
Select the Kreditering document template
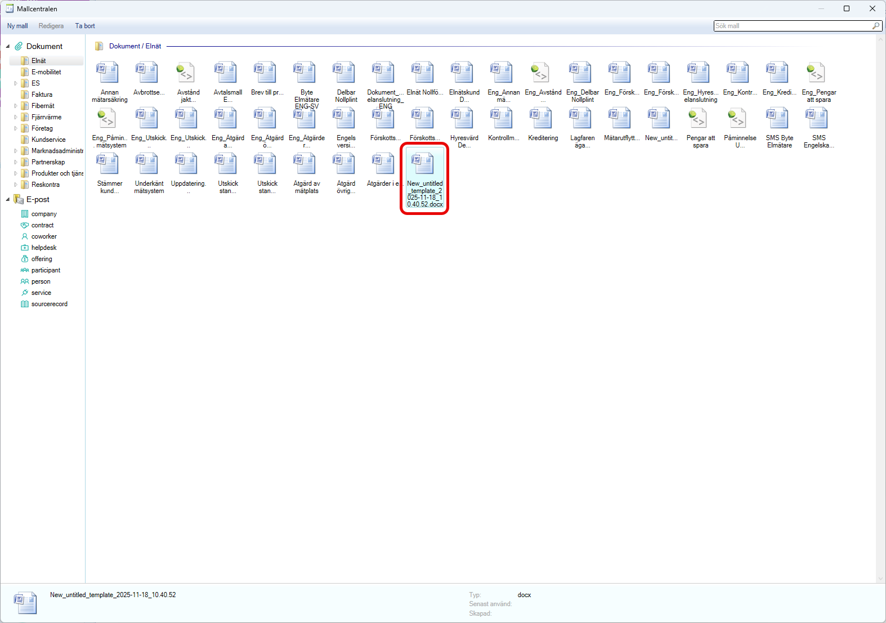[x=541, y=119]
